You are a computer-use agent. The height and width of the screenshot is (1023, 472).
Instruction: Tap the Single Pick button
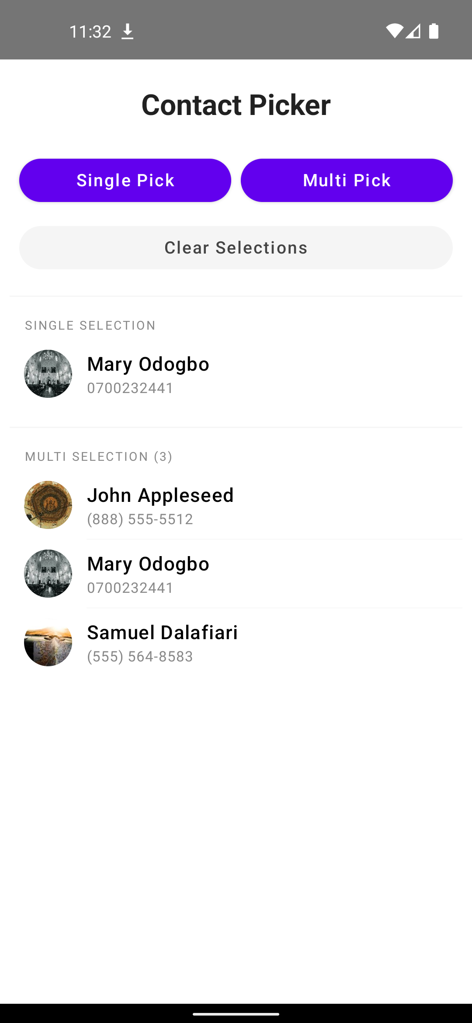tap(125, 180)
